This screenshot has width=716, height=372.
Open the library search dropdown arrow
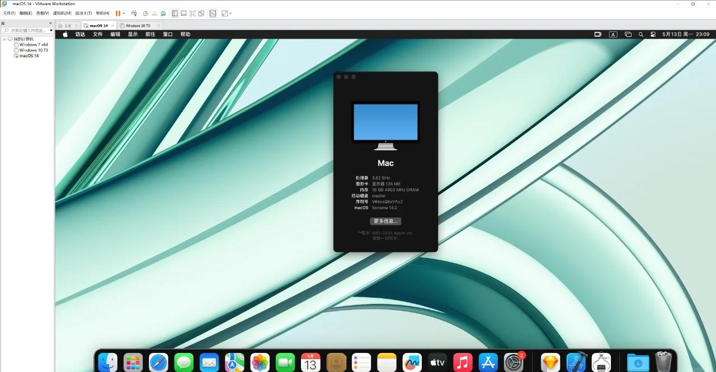[51, 30]
